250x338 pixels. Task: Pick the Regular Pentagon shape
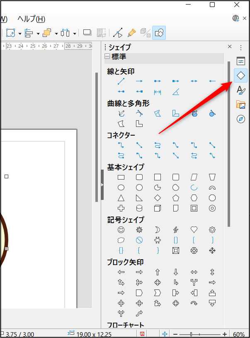click(x=176, y=198)
